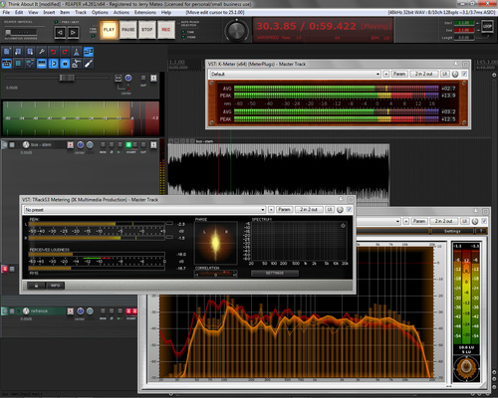Arm record on the bus - stem track
Image resolution: width=498 pixels, height=398 pixels.
coord(70,145)
